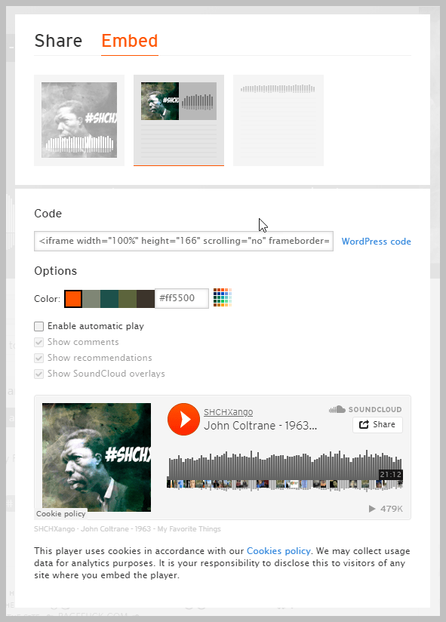Click the John Coltrane - 1963 track title
This screenshot has height=622, width=446.
260,426
